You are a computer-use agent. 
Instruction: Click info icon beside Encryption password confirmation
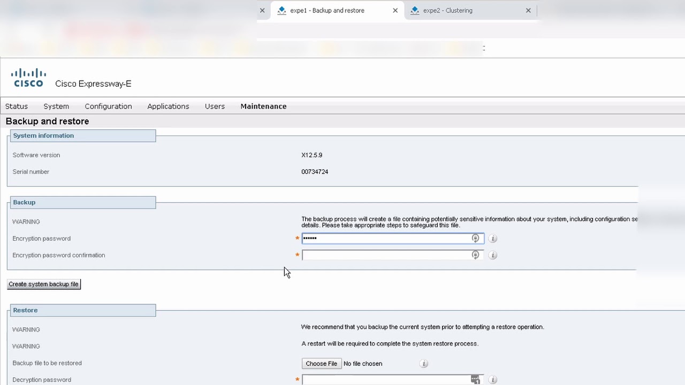coord(493,255)
